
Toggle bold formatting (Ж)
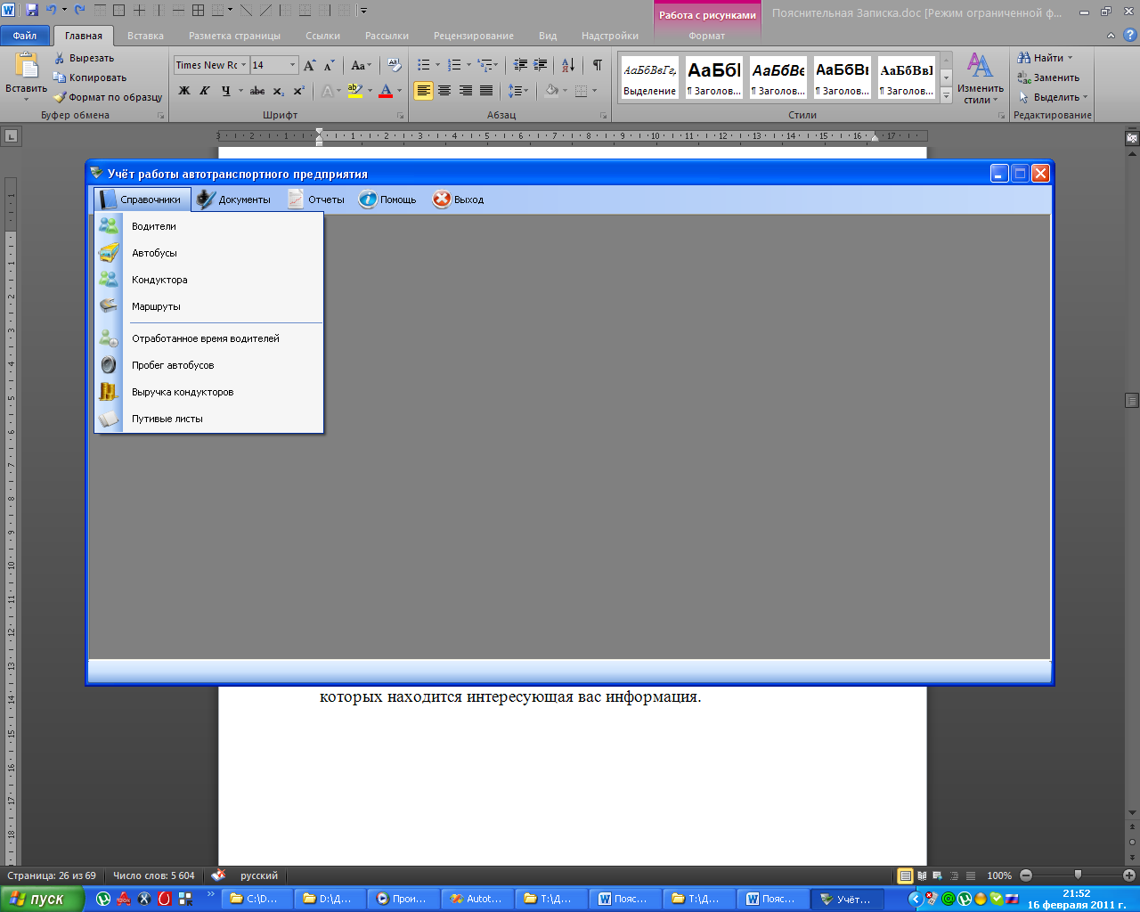click(184, 91)
